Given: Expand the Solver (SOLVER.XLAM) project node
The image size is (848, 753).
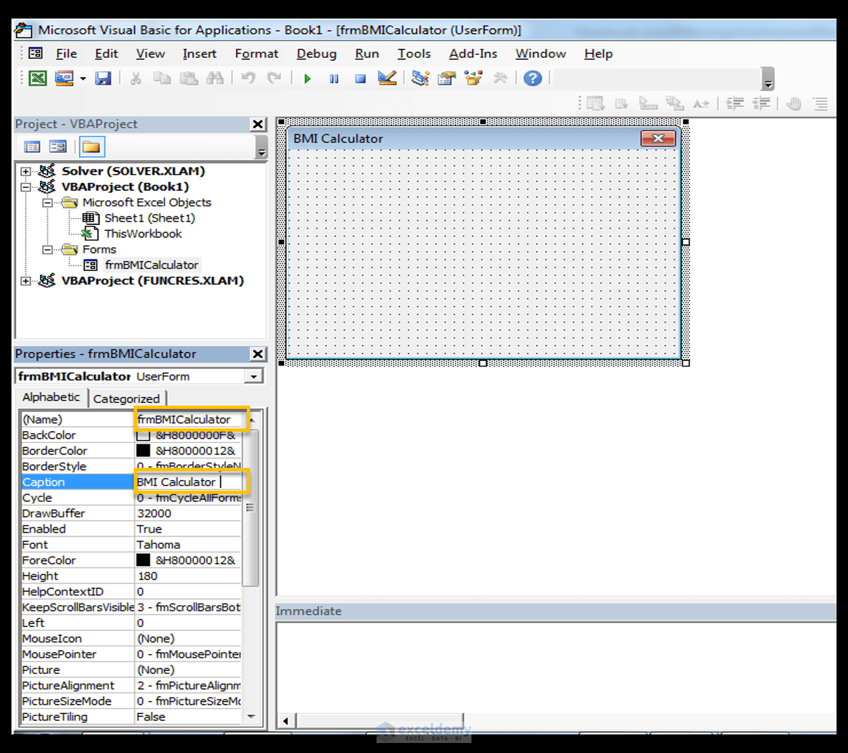Looking at the screenshot, I should click(26, 171).
